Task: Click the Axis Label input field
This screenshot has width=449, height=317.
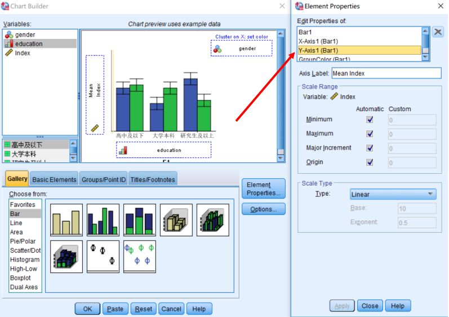Action: coord(386,73)
